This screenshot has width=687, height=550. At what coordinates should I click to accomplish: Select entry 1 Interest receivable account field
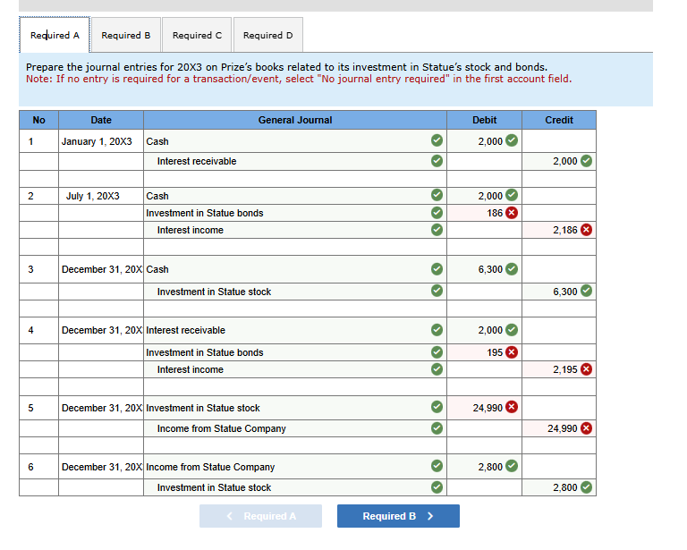[295, 161]
